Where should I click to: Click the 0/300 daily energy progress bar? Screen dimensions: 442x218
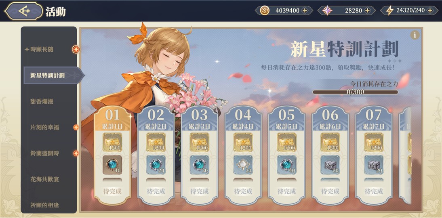[355, 92]
